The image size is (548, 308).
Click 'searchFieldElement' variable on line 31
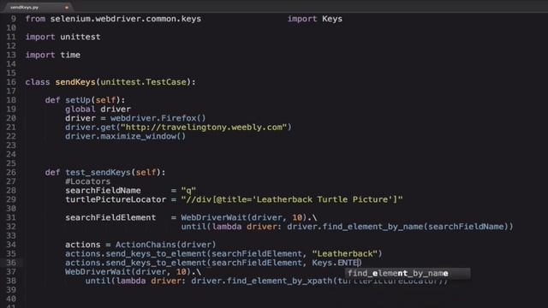click(x=110, y=217)
